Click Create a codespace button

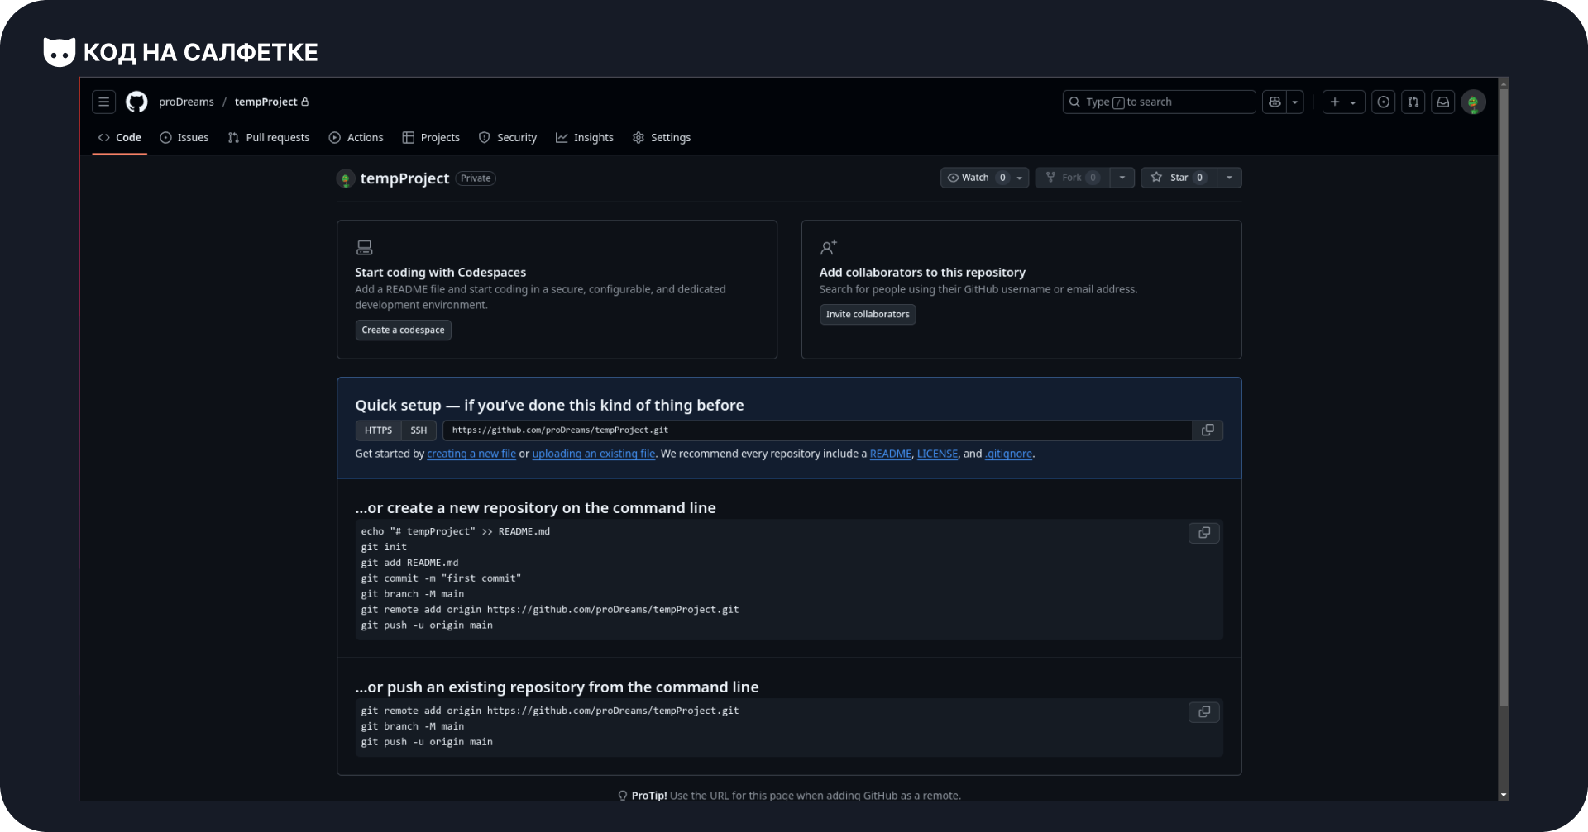tap(404, 330)
